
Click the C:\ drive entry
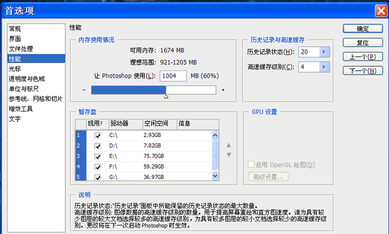tap(114, 135)
